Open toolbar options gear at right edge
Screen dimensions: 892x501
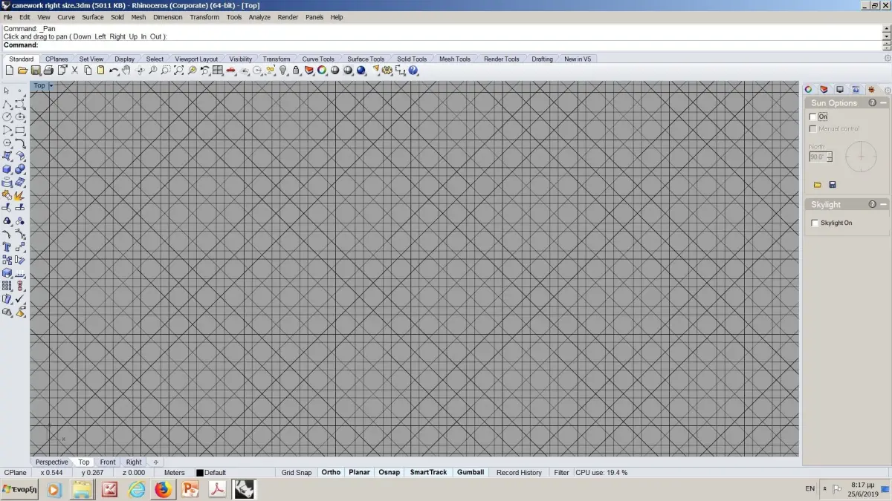(x=887, y=59)
